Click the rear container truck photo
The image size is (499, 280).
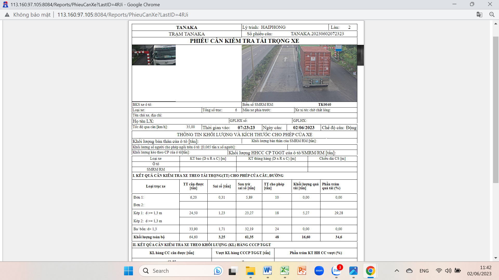tap(299, 73)
